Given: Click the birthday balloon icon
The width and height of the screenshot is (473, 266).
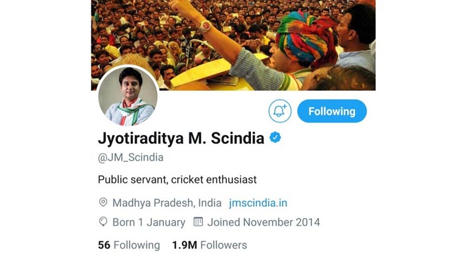Looking at the screenshot, I should coord(103,222).
